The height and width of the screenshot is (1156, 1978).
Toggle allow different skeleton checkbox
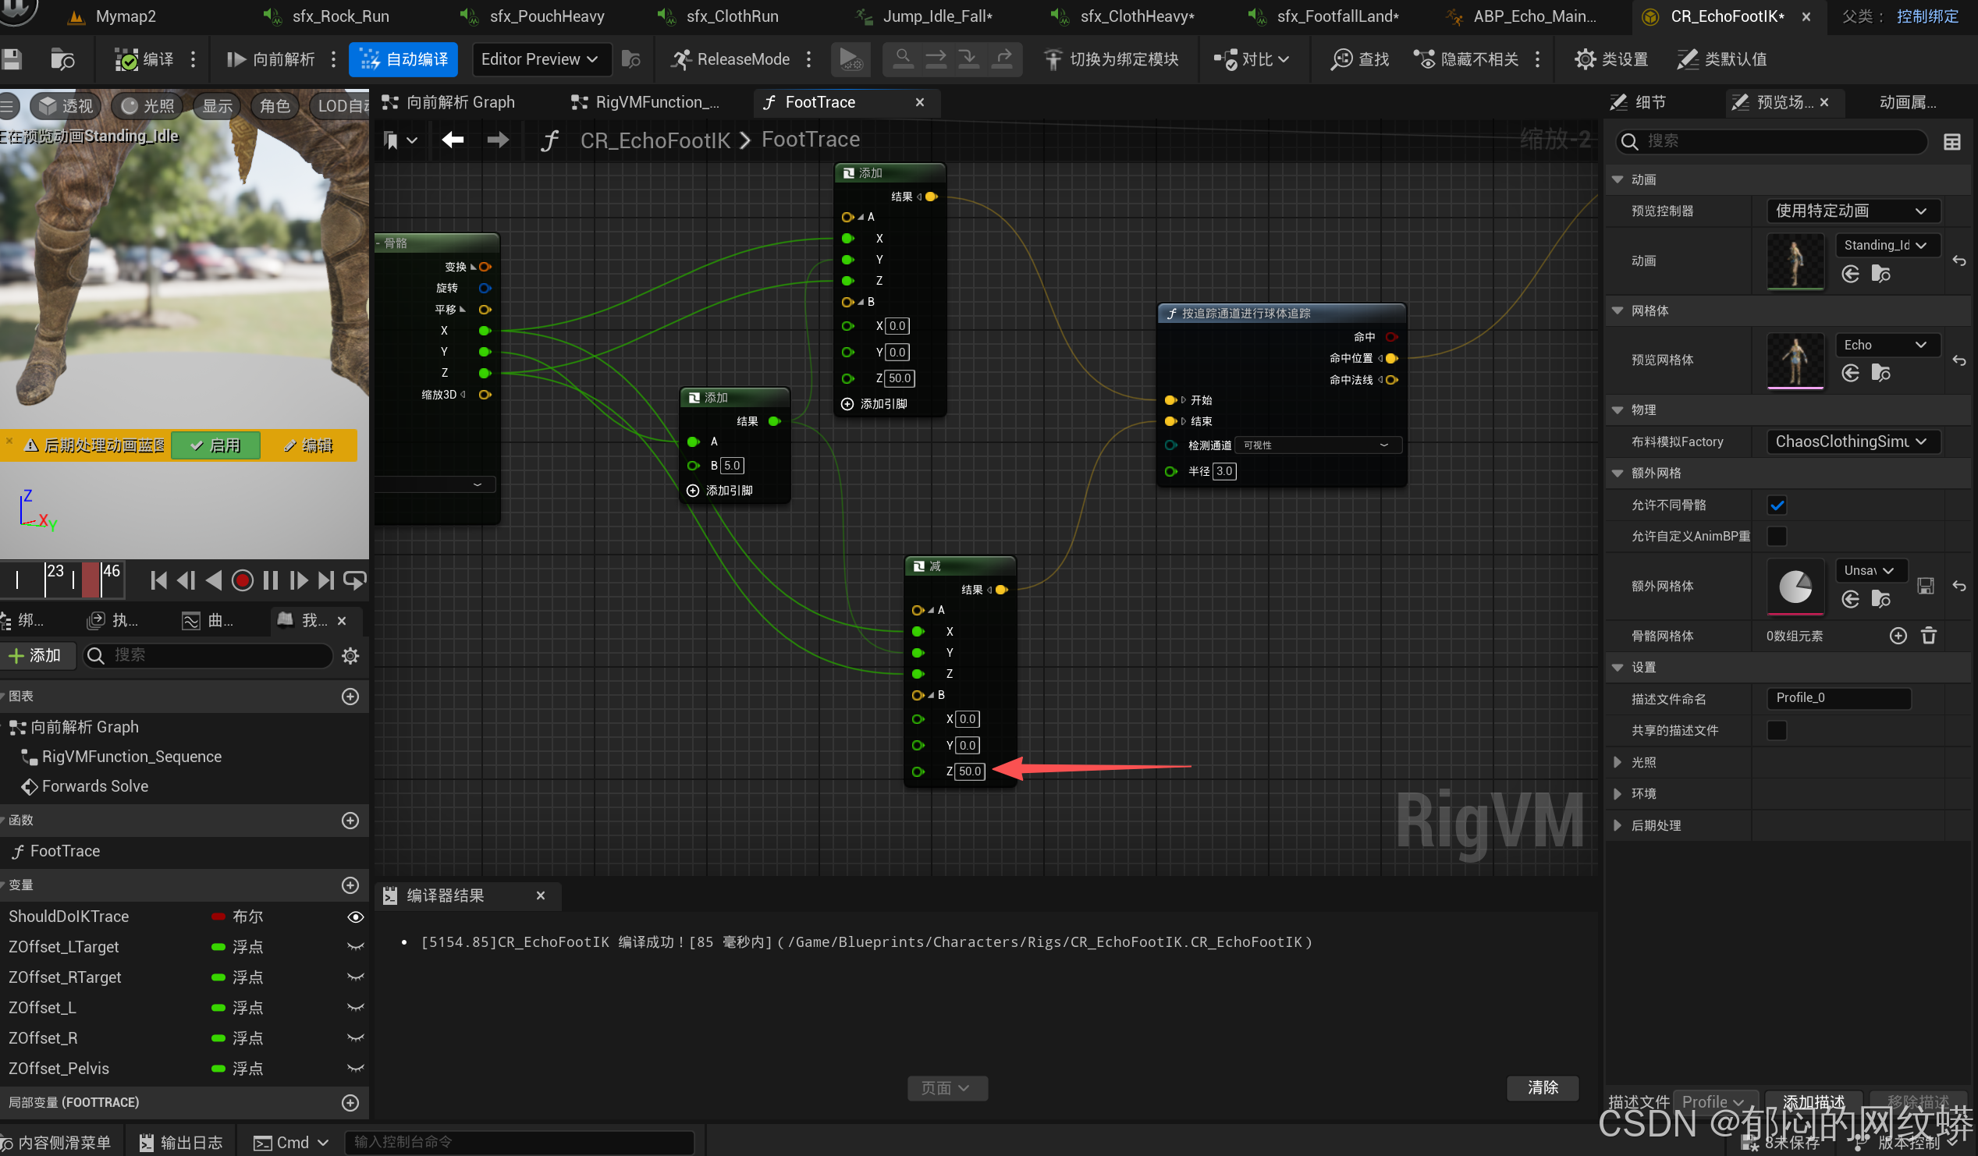(1777, 505)
